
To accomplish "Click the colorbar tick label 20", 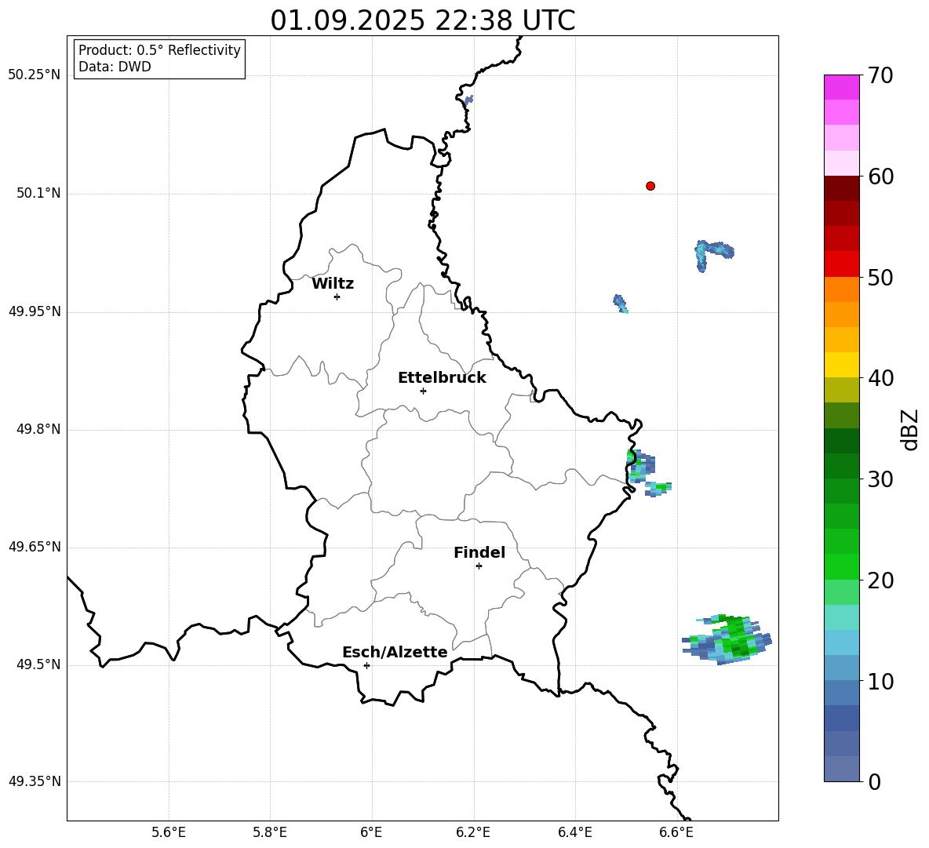I will tap(880, 580).
